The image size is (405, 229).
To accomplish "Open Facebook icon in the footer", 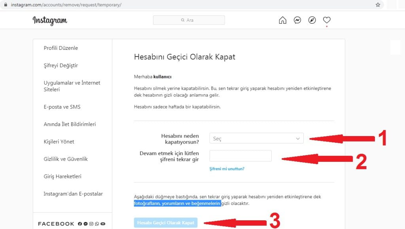I will tap(80, 224).
